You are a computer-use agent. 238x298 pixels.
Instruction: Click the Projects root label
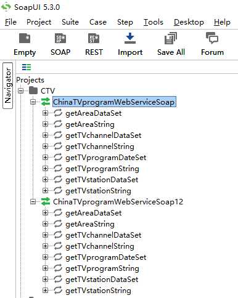30,80
